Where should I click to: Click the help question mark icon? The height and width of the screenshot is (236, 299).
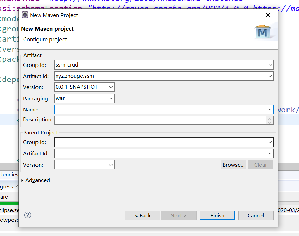click(x=28, y=215)
